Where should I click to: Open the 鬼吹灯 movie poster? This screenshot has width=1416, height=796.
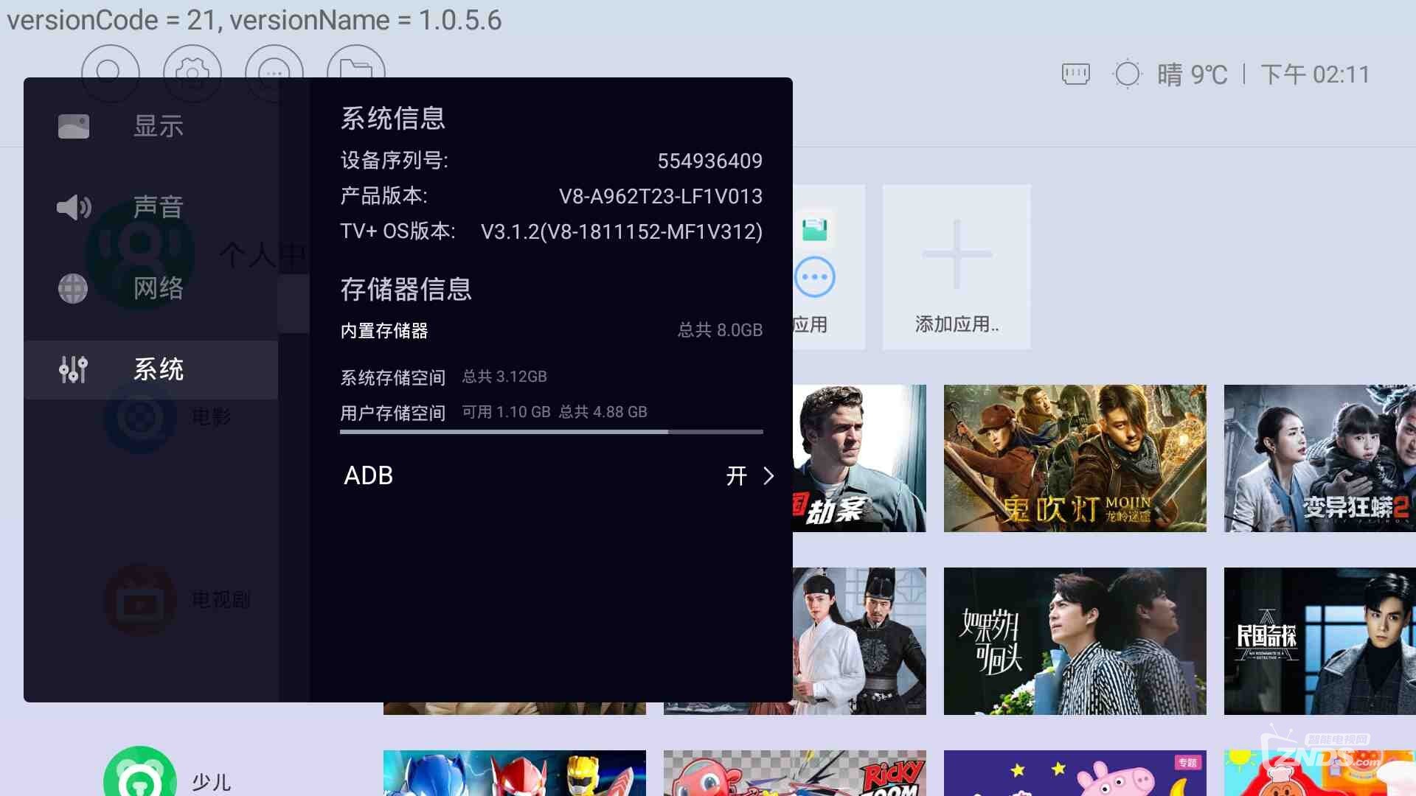pos(1075,458)
